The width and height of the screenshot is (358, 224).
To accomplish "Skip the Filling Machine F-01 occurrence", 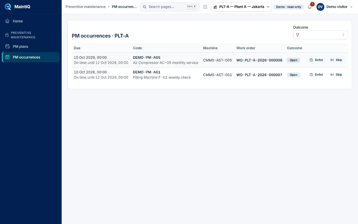I will click(336, 75).
